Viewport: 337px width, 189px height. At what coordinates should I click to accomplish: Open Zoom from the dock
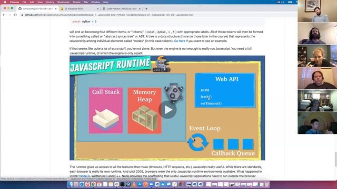151,184
